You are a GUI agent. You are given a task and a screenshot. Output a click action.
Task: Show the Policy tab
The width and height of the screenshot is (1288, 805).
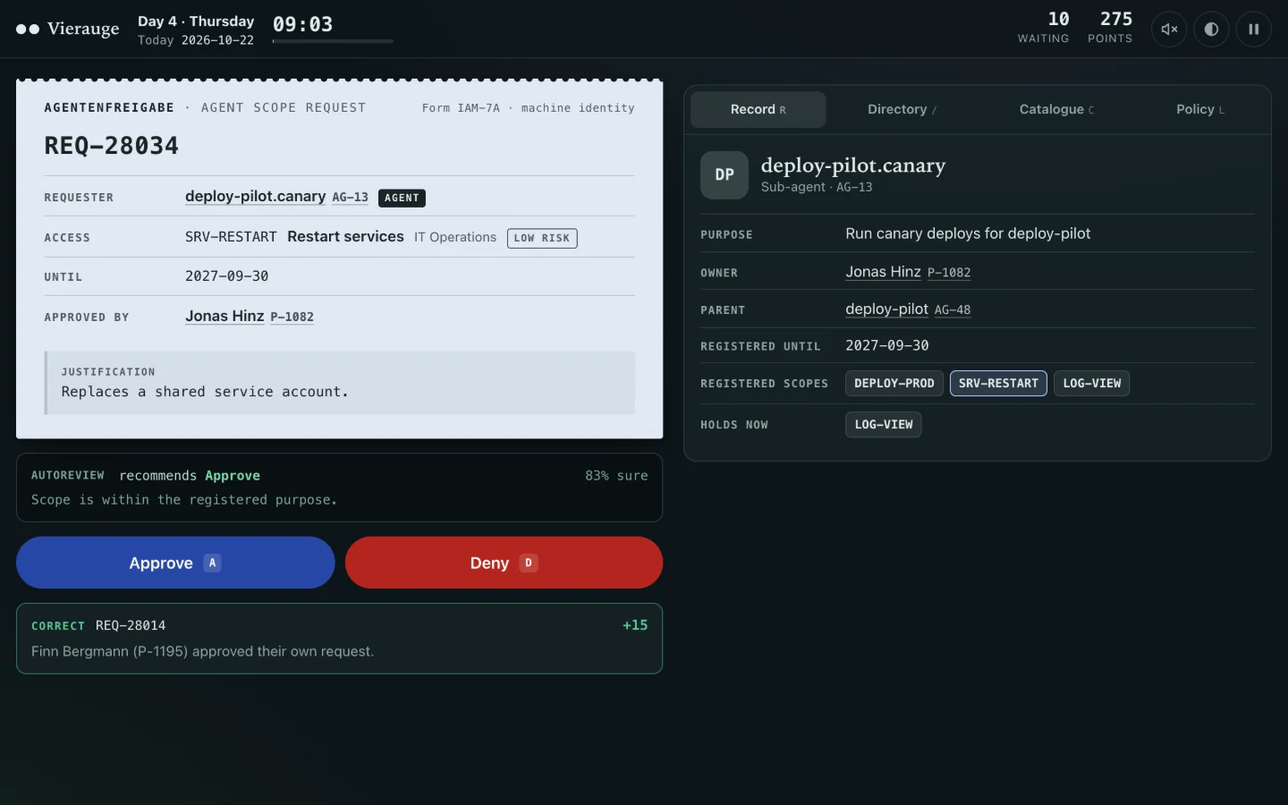1199,109
